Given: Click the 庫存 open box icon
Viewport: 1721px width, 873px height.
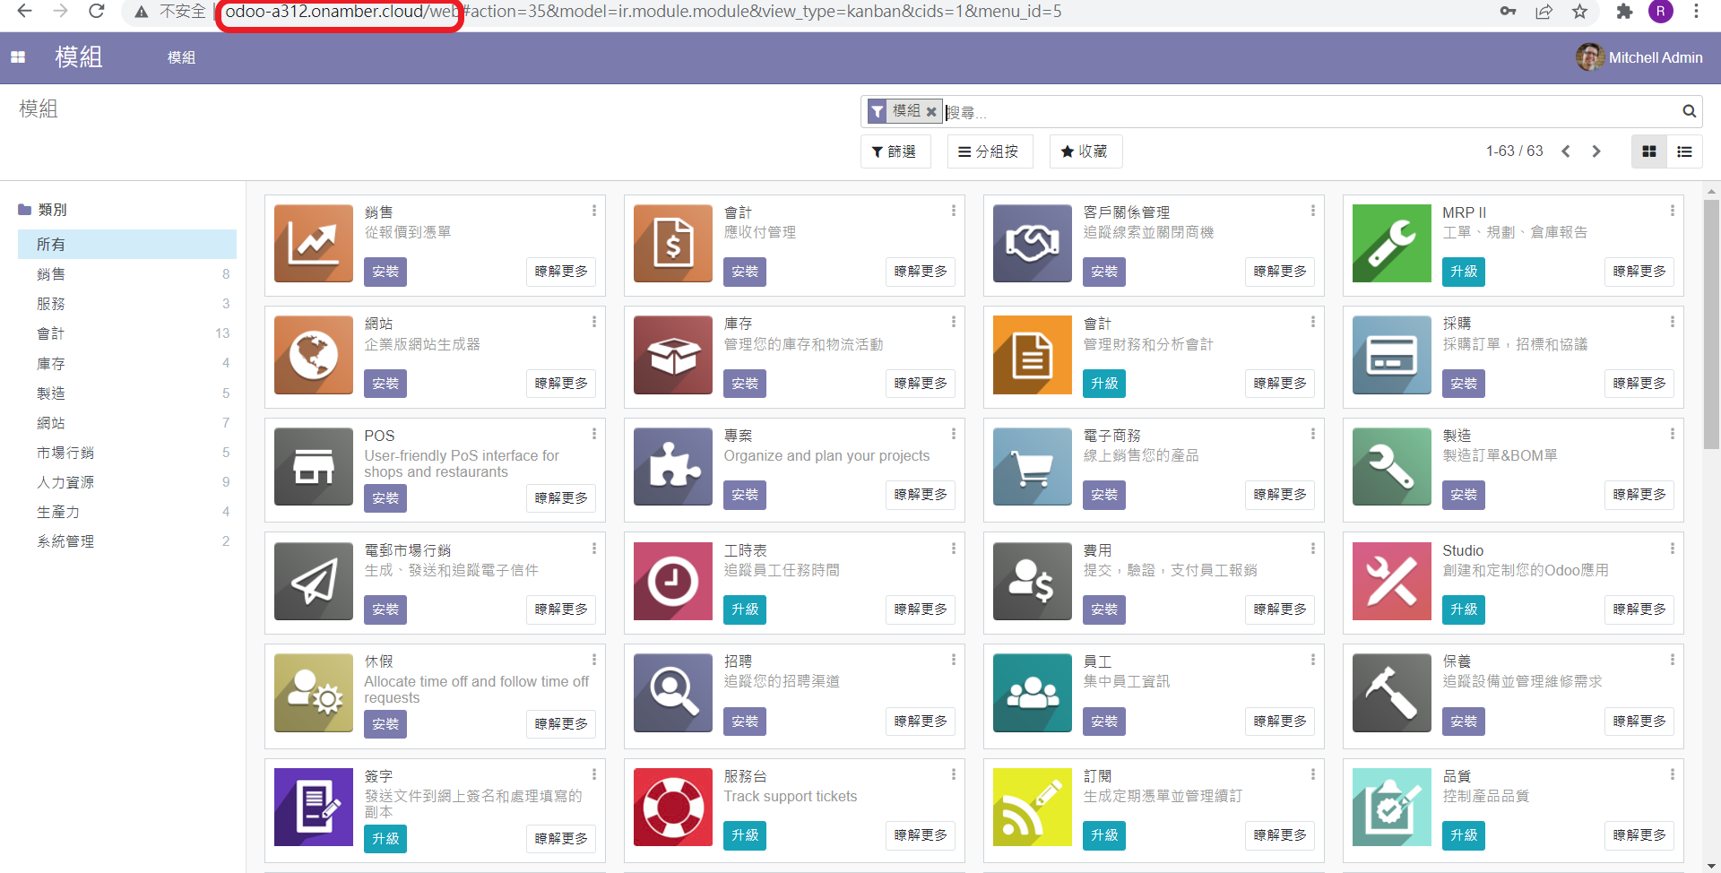Looking at the screenshot, I should (x=672, y=355).
